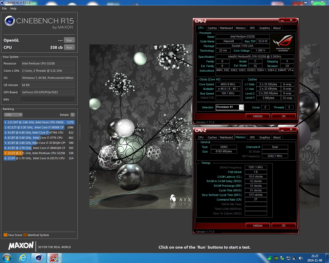
Task: Switch to Mainboard tab in upper CPU-Z
Action: click(x=226, y=28)
